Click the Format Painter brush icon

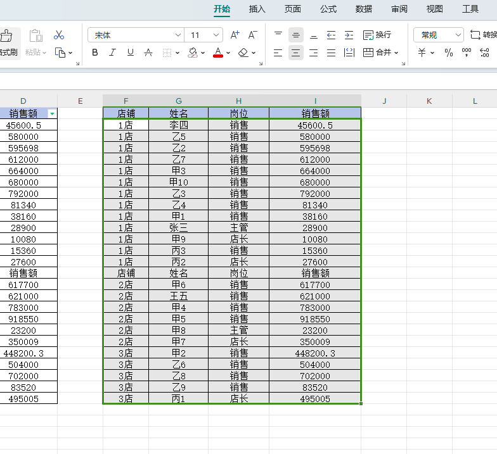coord(6,35)
